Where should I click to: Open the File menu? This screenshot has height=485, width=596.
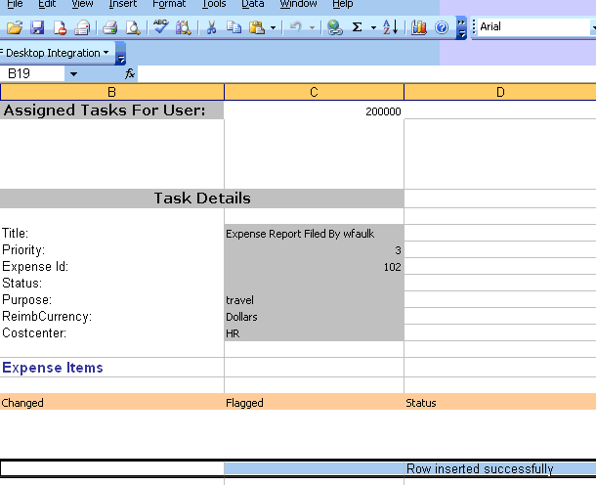click(15, 4)
